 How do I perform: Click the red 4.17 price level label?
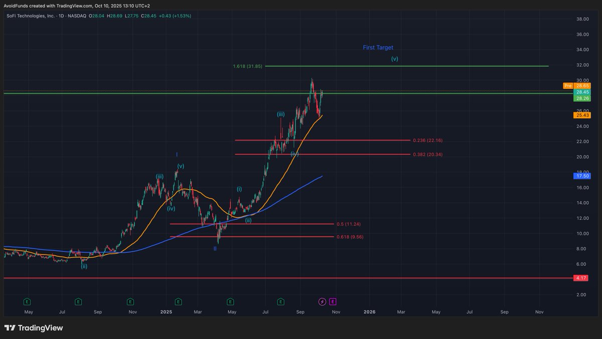click(582, 278)
